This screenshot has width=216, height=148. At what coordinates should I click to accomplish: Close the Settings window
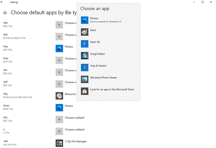click(x=211, y=2)
